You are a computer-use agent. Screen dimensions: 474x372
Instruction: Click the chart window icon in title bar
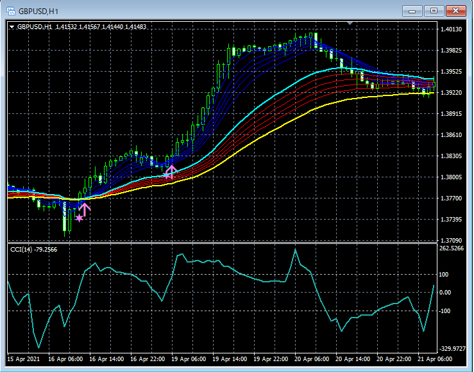point(10,11)
